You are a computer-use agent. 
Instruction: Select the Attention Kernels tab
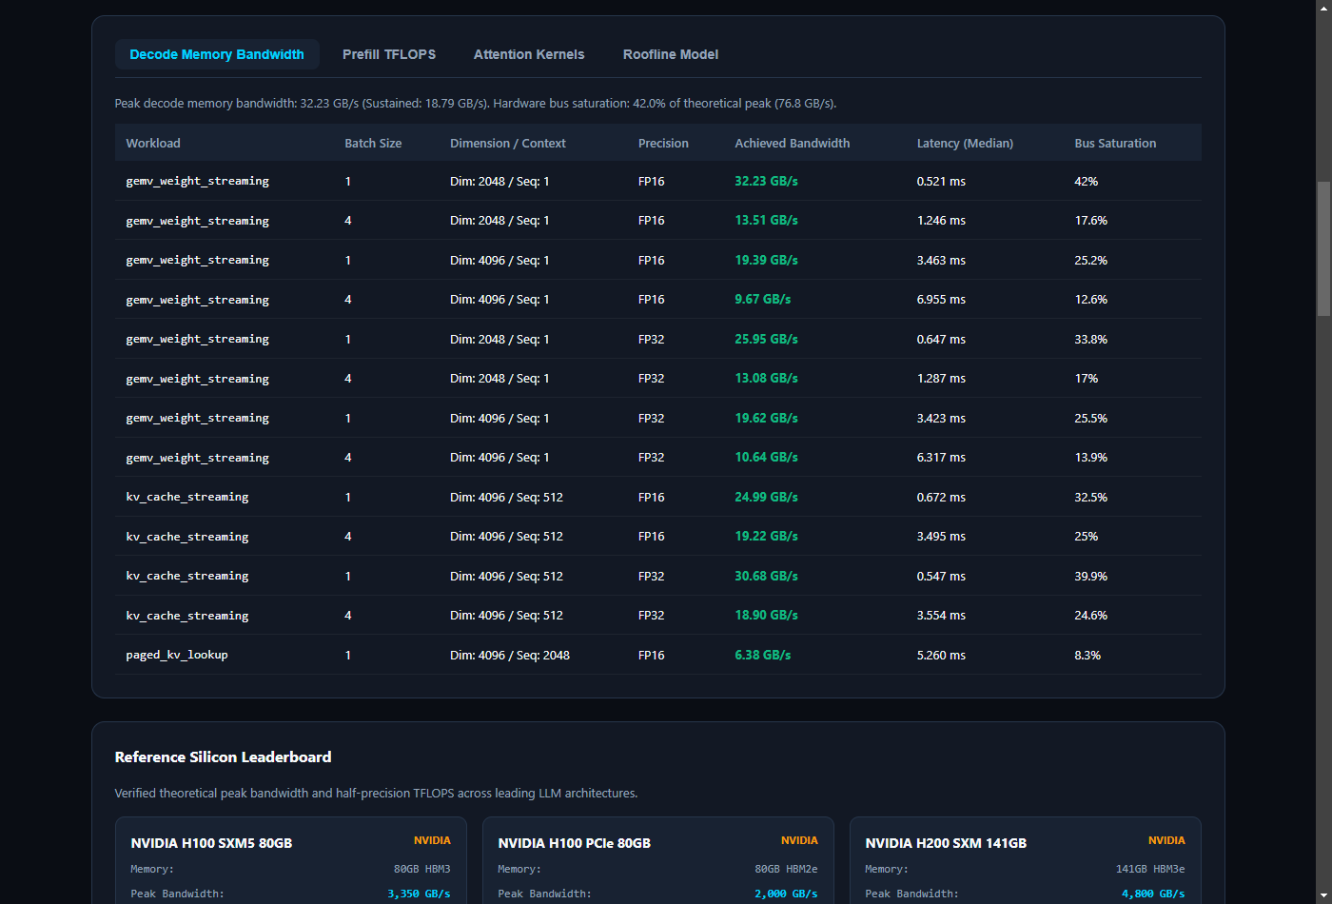coord(529,54)
